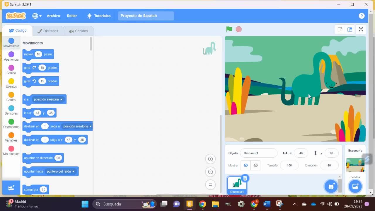This screenshot has width=375, height=211.
Task: Click the Scratch logo
Action: [x=16, y=16]
